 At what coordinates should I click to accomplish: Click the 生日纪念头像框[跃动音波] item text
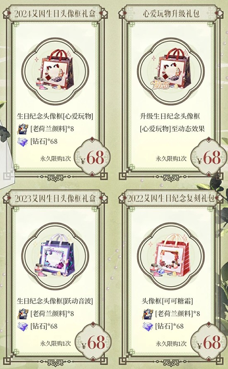click(x=55, y=301)
